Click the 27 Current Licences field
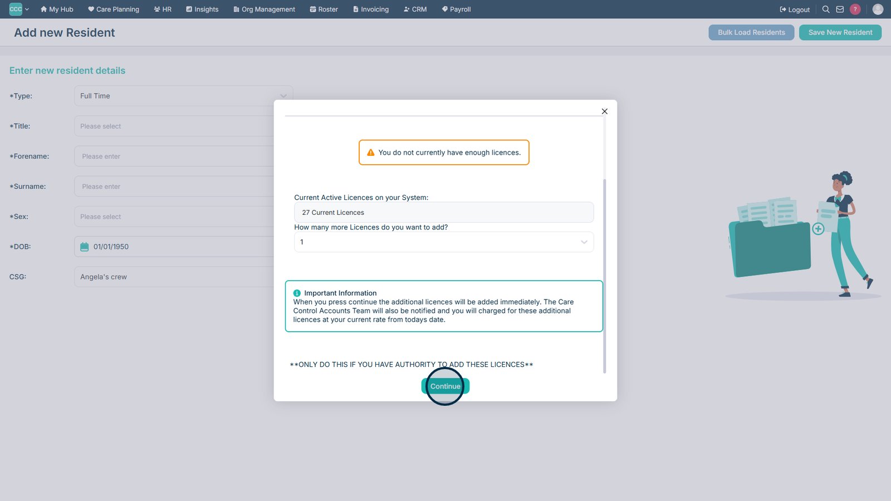891x501 pixels. (444, 212)
